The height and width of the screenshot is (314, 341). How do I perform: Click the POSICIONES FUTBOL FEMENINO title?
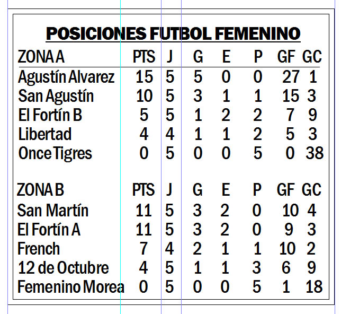point(173,34)
